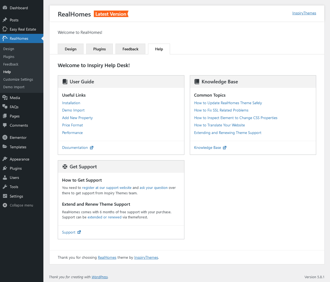Click the Appearance paintbrush icon
The width and height of the screenshot is (330, 282).
(x=5, y=159)
